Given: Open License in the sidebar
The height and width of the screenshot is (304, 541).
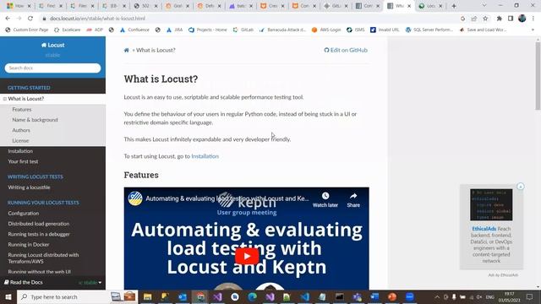Looking at the screenshot, I should 20,141.
